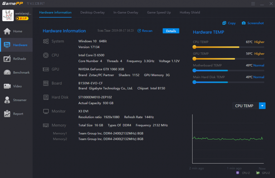Click the Streamer sidebar label
This screenshot has width=275, height=178.
pyautogui.click(x=20, y=100)
